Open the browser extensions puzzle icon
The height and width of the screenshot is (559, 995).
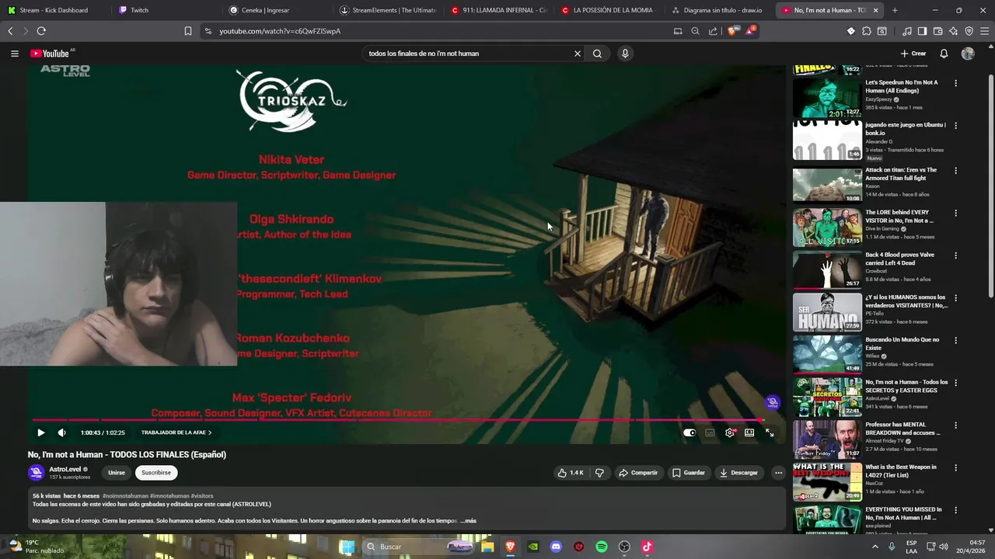(867, 31)
